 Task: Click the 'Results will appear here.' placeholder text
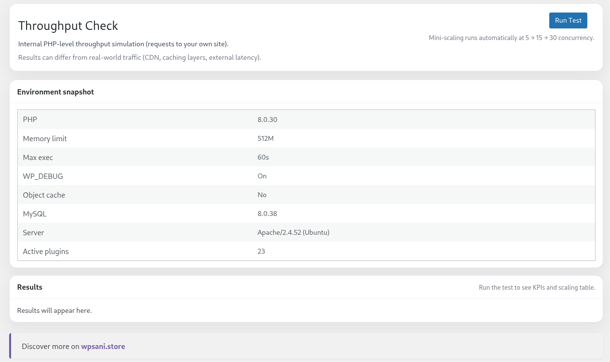[54, 310]
